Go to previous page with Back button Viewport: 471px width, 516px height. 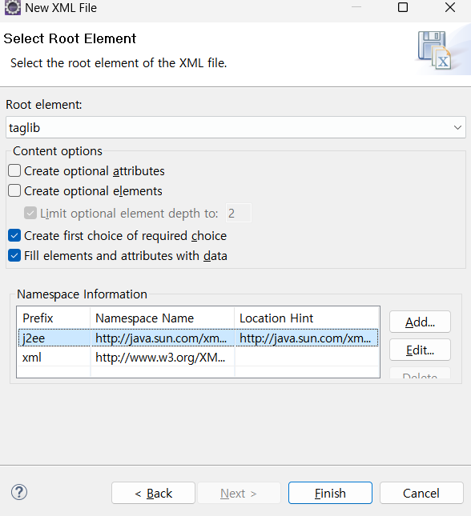pyautogui.click(x=153, y=493)
